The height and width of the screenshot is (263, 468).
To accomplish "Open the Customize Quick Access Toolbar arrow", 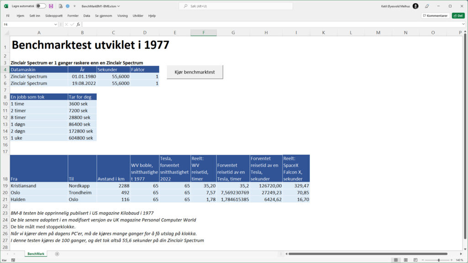I will point(74,6).
